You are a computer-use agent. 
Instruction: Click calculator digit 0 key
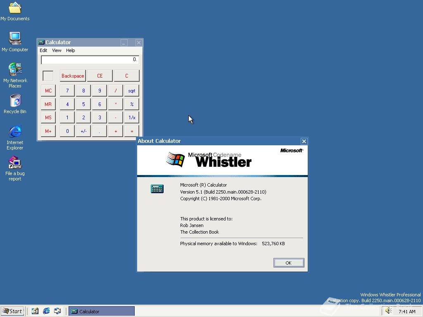67,131
